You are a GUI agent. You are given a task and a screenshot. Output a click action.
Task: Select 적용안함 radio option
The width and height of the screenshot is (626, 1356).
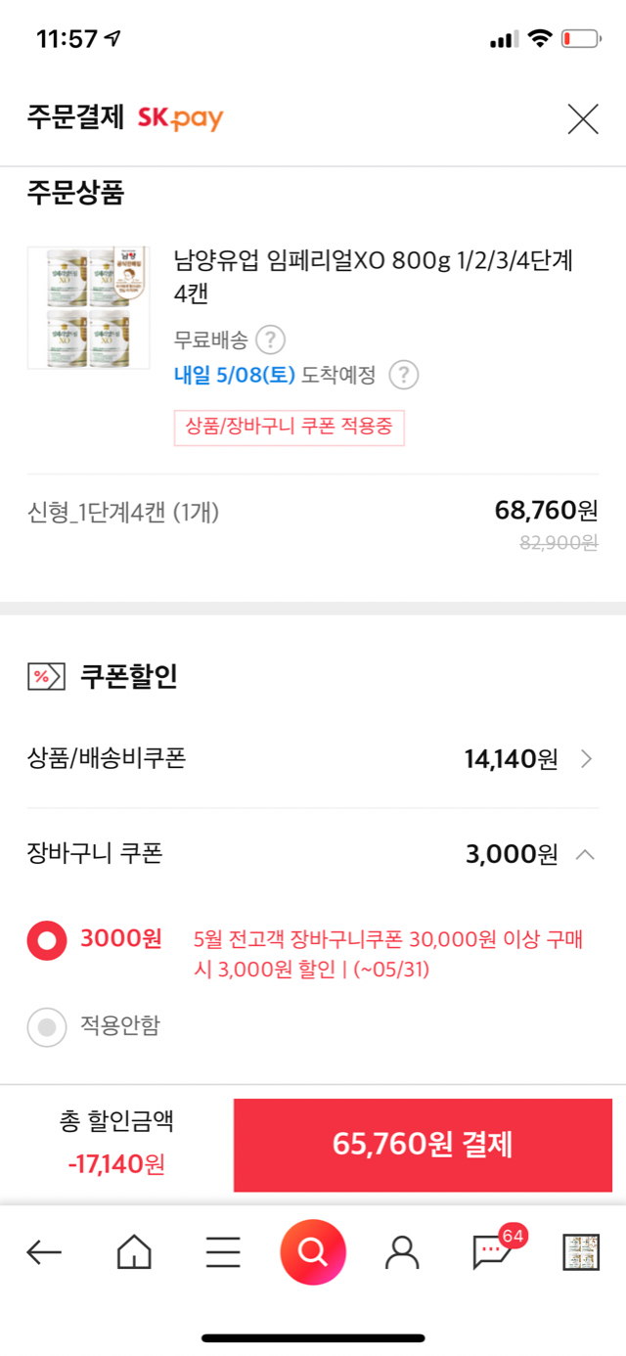point(47,1026)
